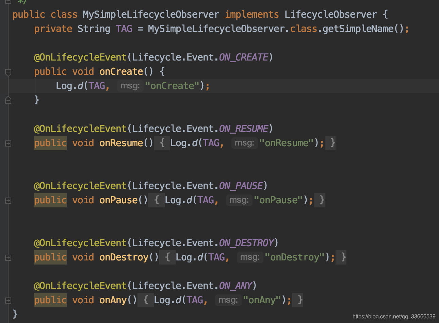Click the ON_ANY event constant
Screen dimensions: 439x323
tap(235, 286)
